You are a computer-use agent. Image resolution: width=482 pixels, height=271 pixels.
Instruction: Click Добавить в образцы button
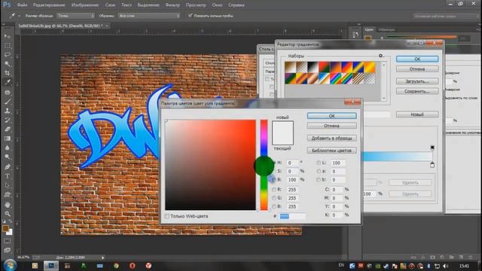[332, 139]
